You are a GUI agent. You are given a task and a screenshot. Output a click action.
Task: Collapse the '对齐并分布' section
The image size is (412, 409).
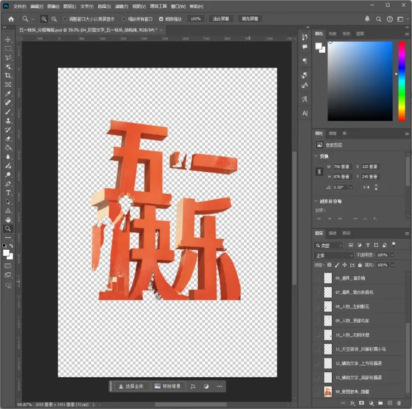(316, 201)
